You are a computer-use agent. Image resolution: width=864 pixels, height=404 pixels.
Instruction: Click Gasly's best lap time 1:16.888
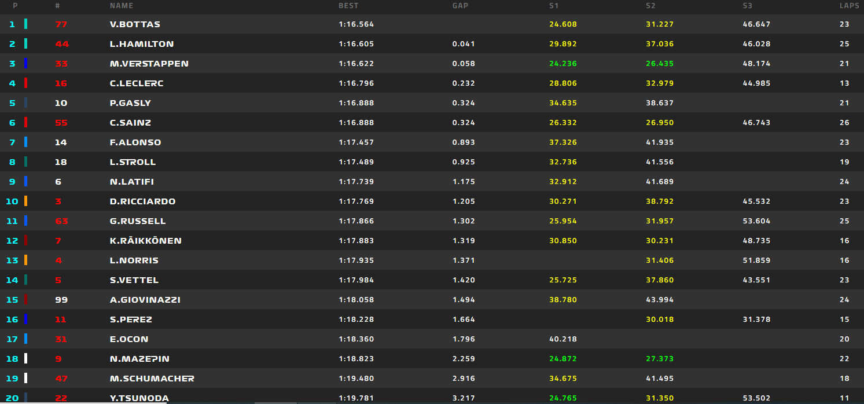pyautogui.click(x=356, y=103)
